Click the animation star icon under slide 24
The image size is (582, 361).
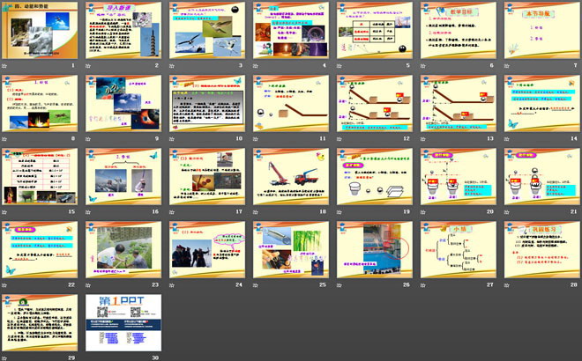[172, 284]
